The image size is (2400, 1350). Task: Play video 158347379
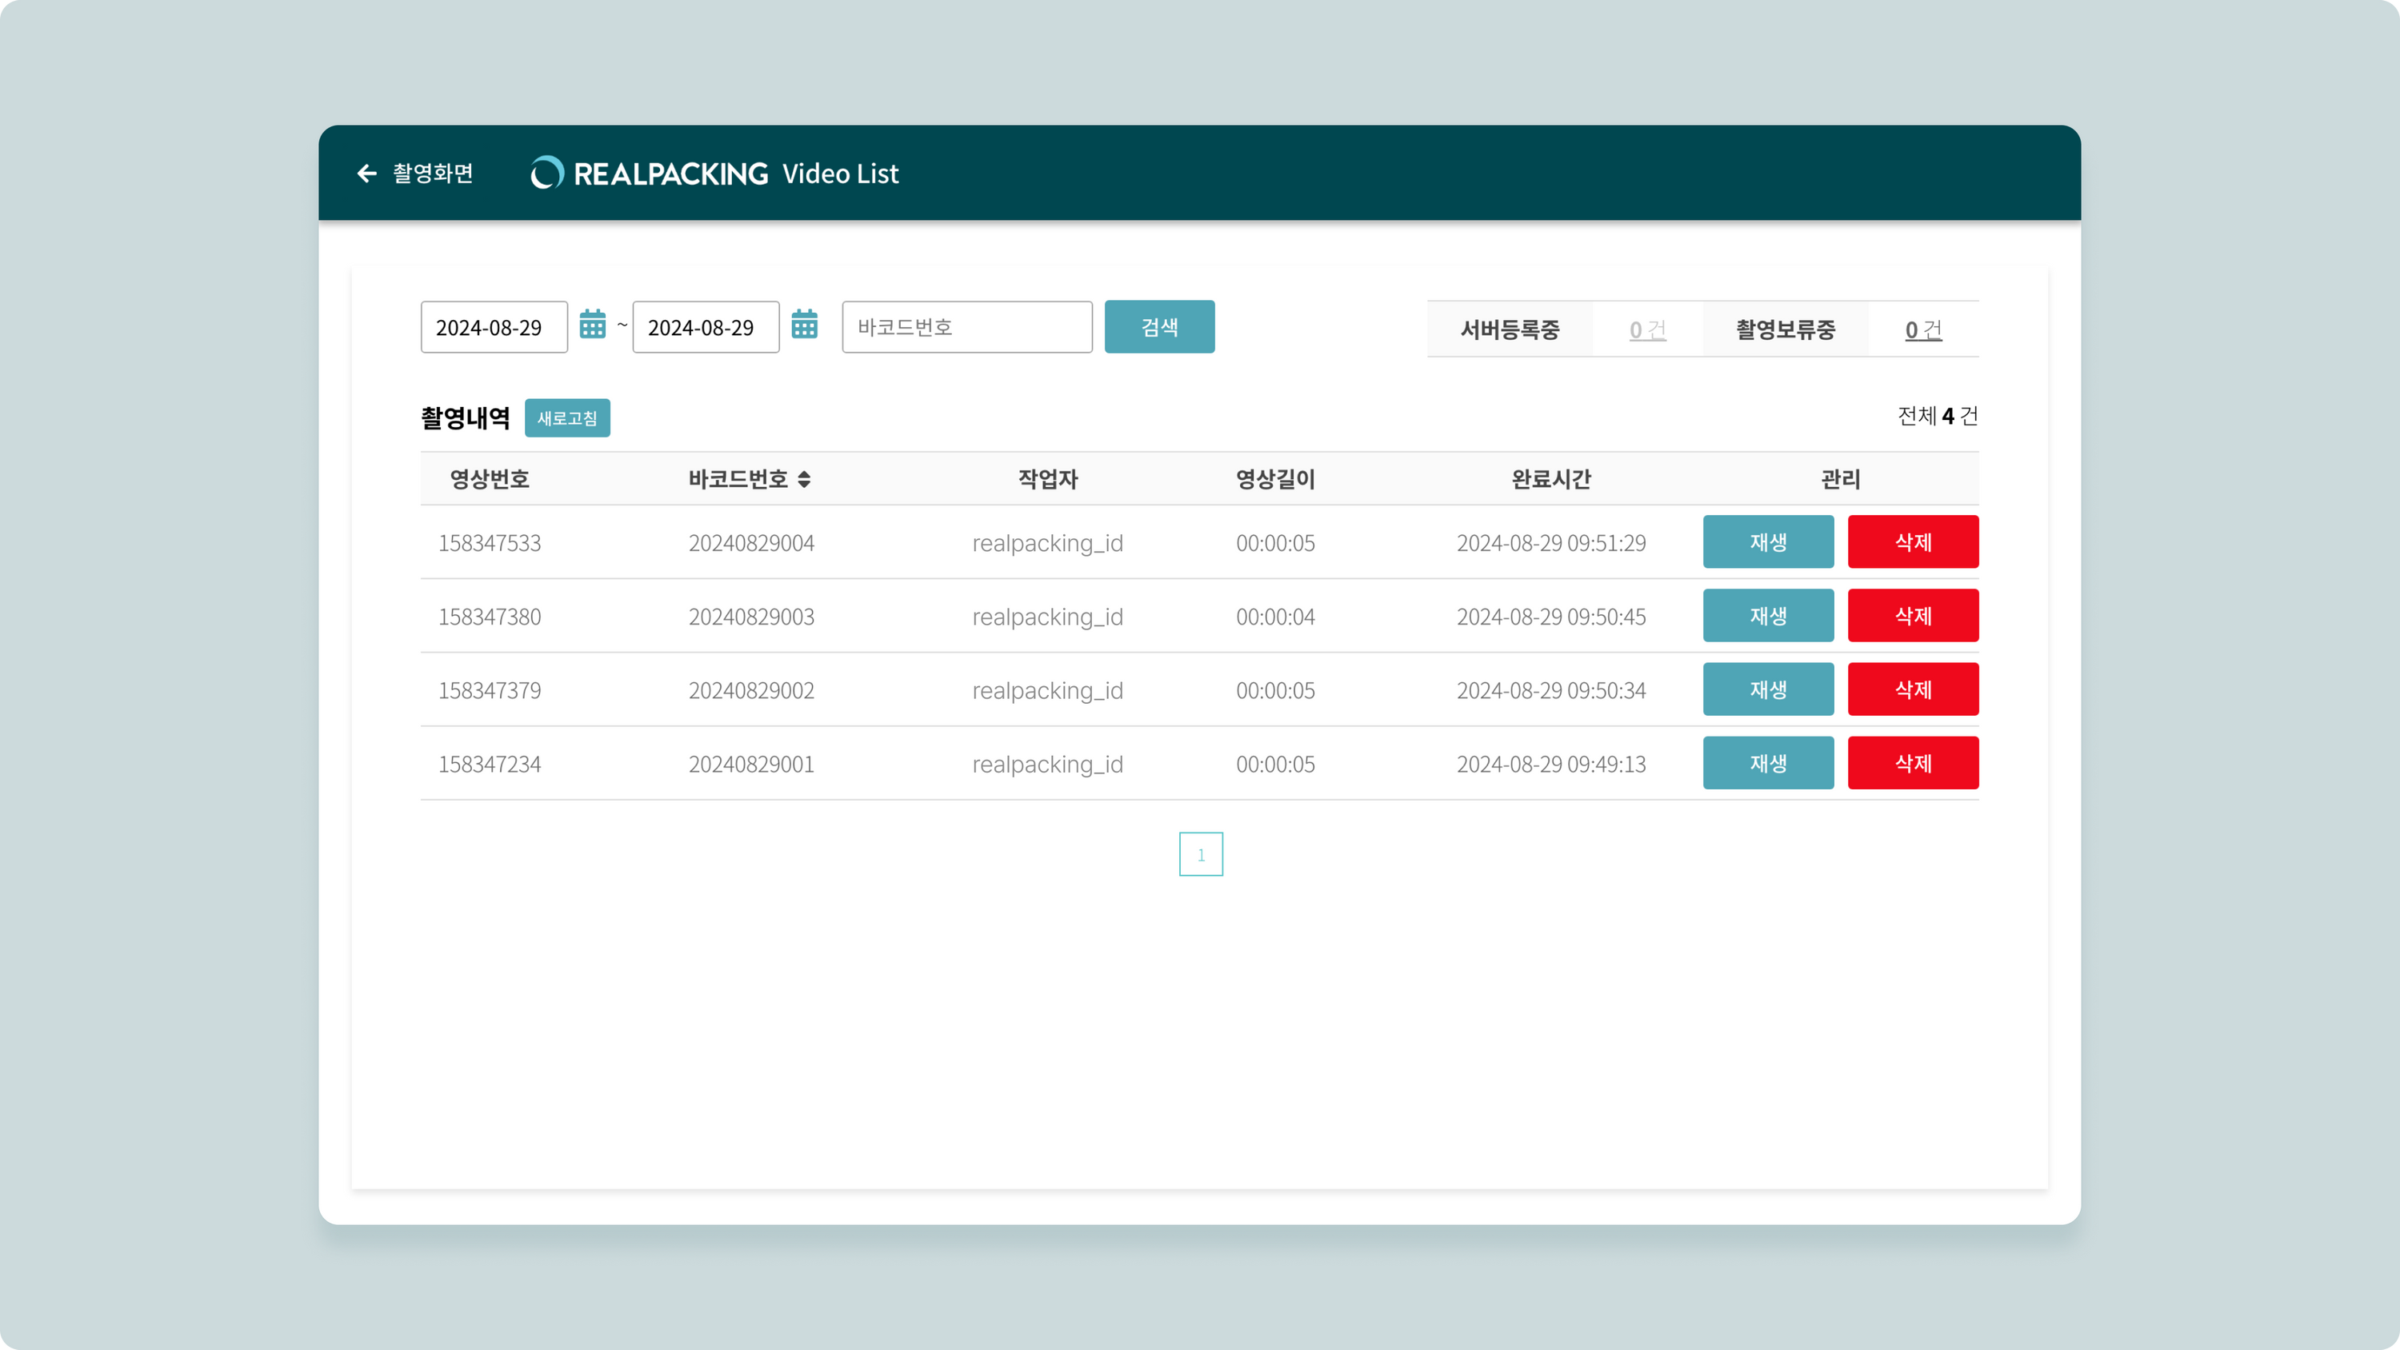coord(1767,689)
